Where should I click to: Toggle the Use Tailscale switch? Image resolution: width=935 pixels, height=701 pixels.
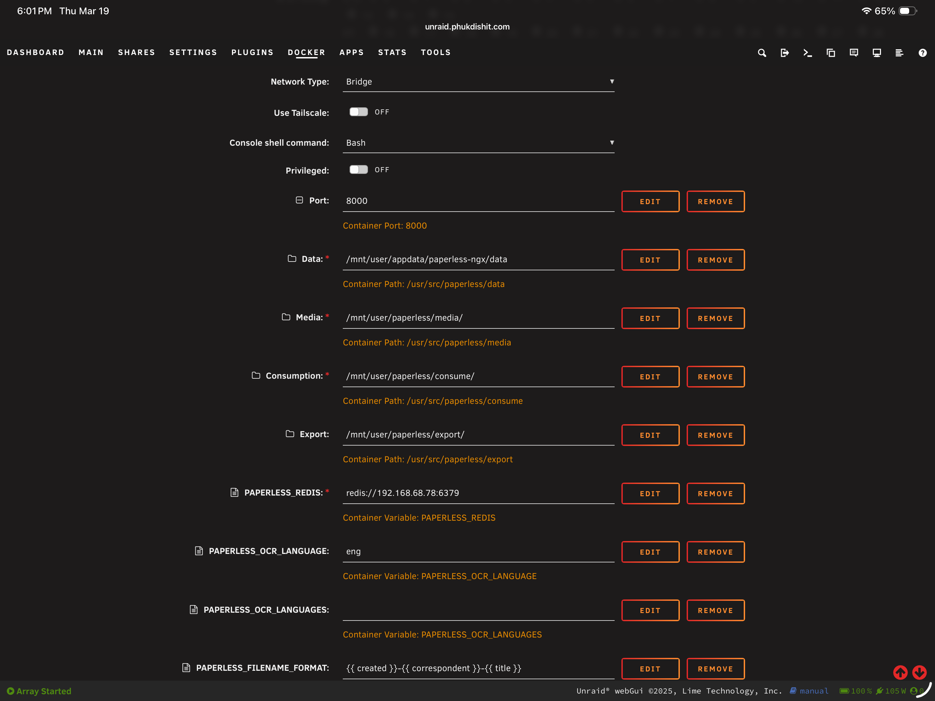click(x=358, y=112)
